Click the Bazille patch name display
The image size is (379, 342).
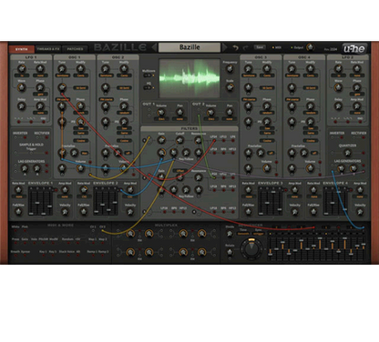tap(189, 47)
